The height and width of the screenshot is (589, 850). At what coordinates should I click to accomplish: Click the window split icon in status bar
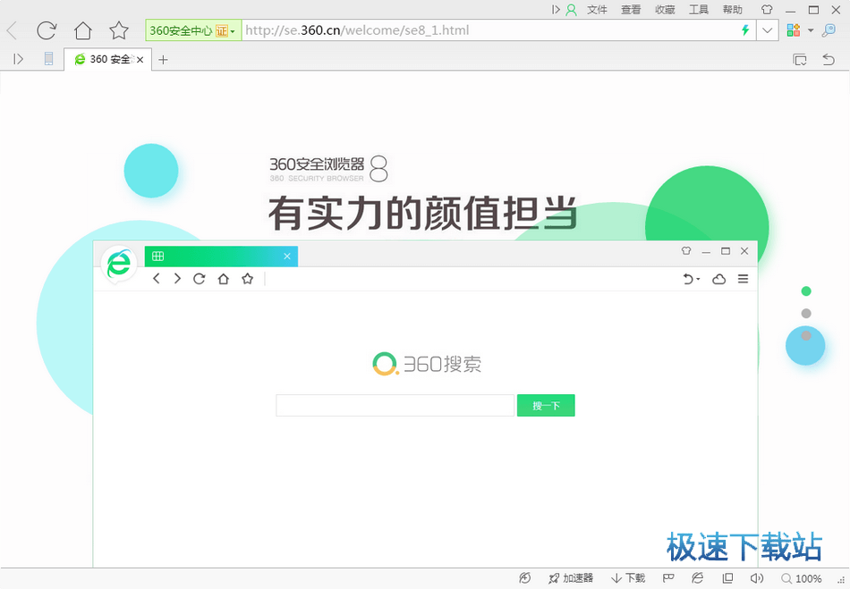click(x=728, y=578)
